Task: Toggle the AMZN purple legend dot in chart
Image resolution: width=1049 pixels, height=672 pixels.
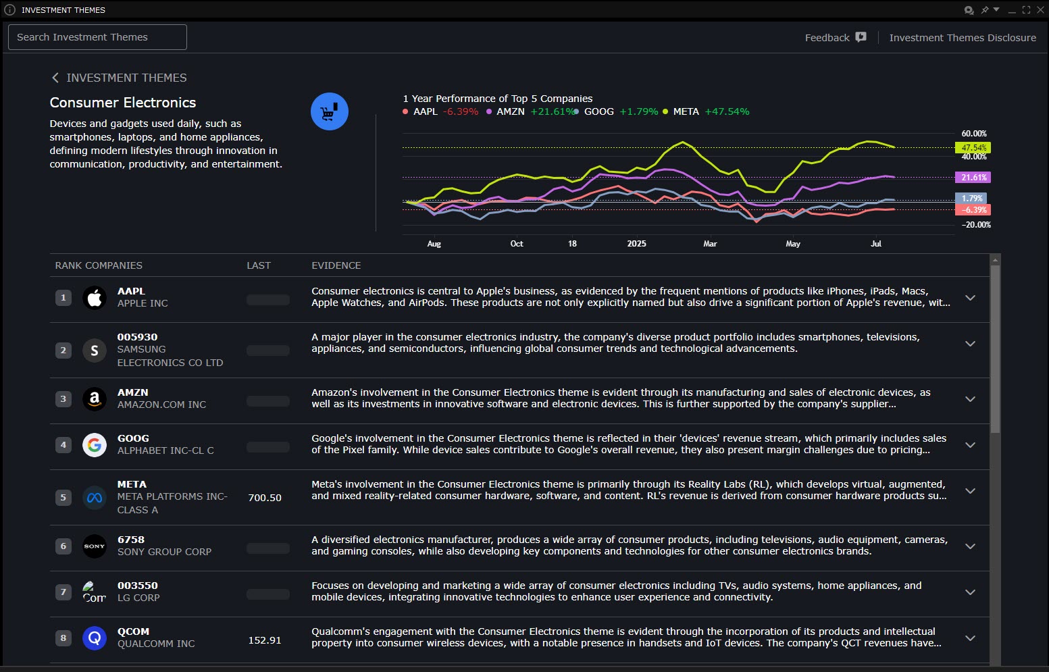Action: click(x=488, y=111)
